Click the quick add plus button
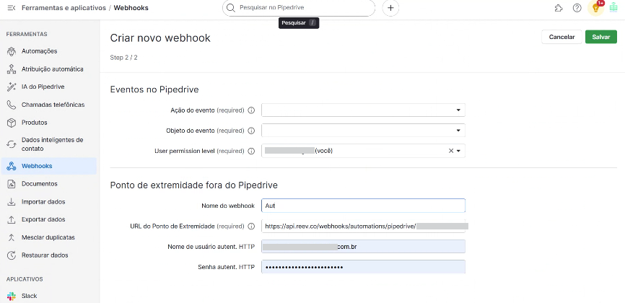625x303 pixels. (390, 8)
